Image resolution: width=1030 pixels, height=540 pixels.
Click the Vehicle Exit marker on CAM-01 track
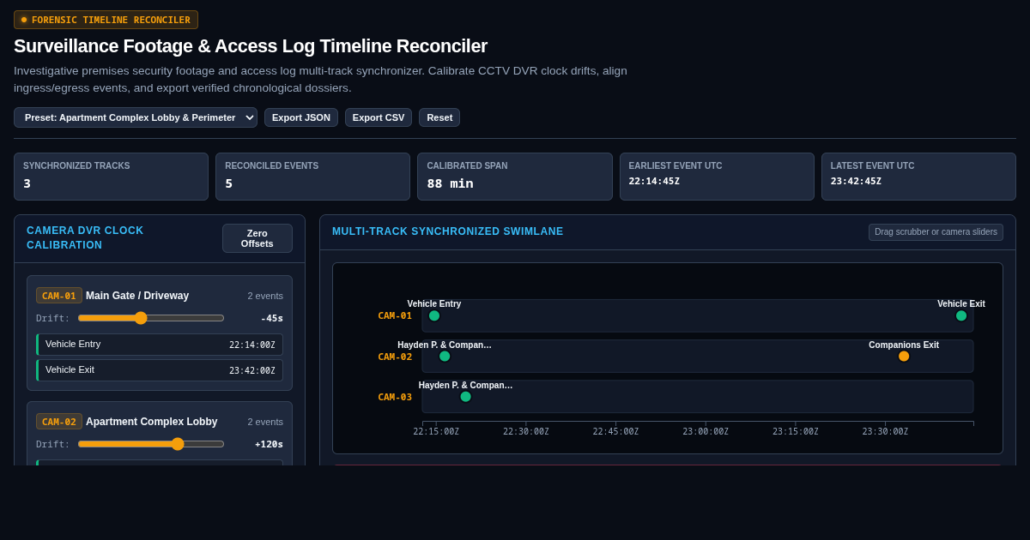tap(961, 315)
